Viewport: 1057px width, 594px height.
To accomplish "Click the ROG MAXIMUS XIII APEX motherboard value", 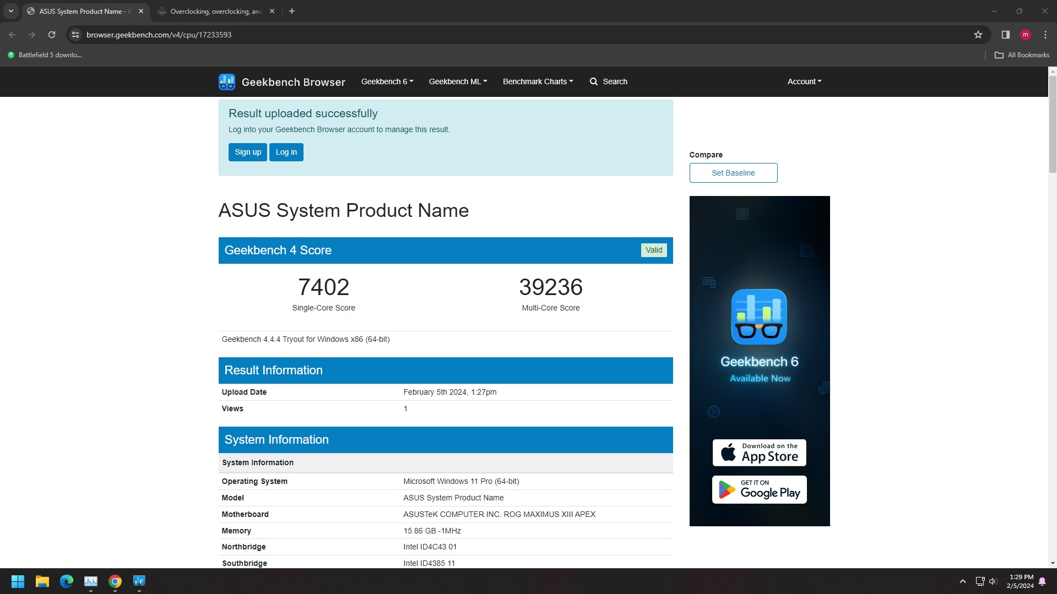I will pos(499,514).
